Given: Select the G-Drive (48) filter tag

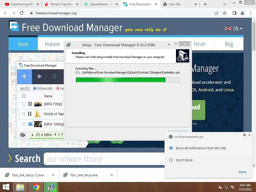Looking at the screenshot, I should click(43, 88).
